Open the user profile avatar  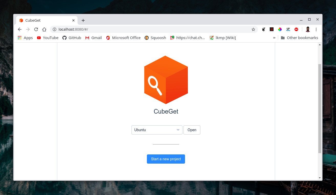click(308, 29)
